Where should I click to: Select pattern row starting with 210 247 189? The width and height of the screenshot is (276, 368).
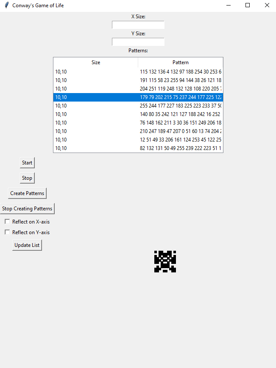[138, 131]
